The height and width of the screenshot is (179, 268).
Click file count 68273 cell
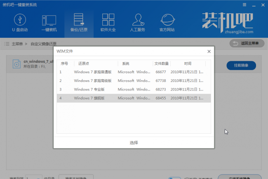pyautogui.click(x=161, y=89)
